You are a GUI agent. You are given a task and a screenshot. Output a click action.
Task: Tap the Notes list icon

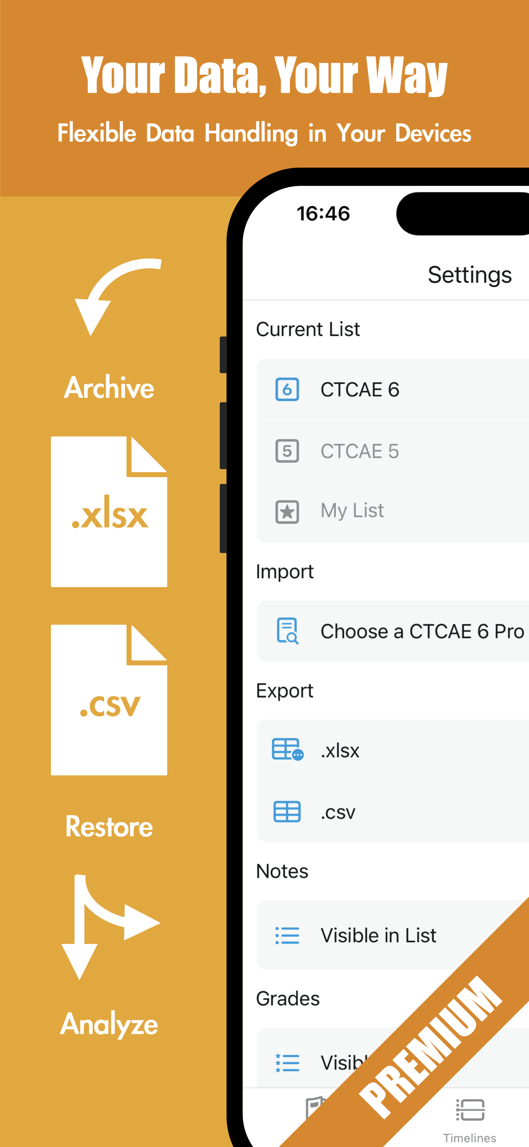tap(287, 935)
